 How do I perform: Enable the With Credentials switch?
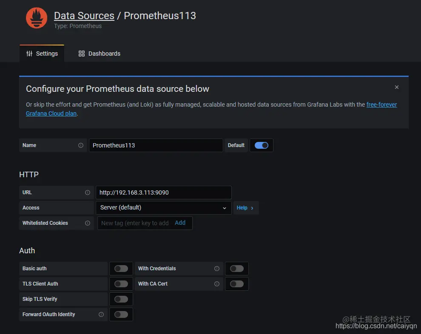pyautogui.click(x=237, y=269)
